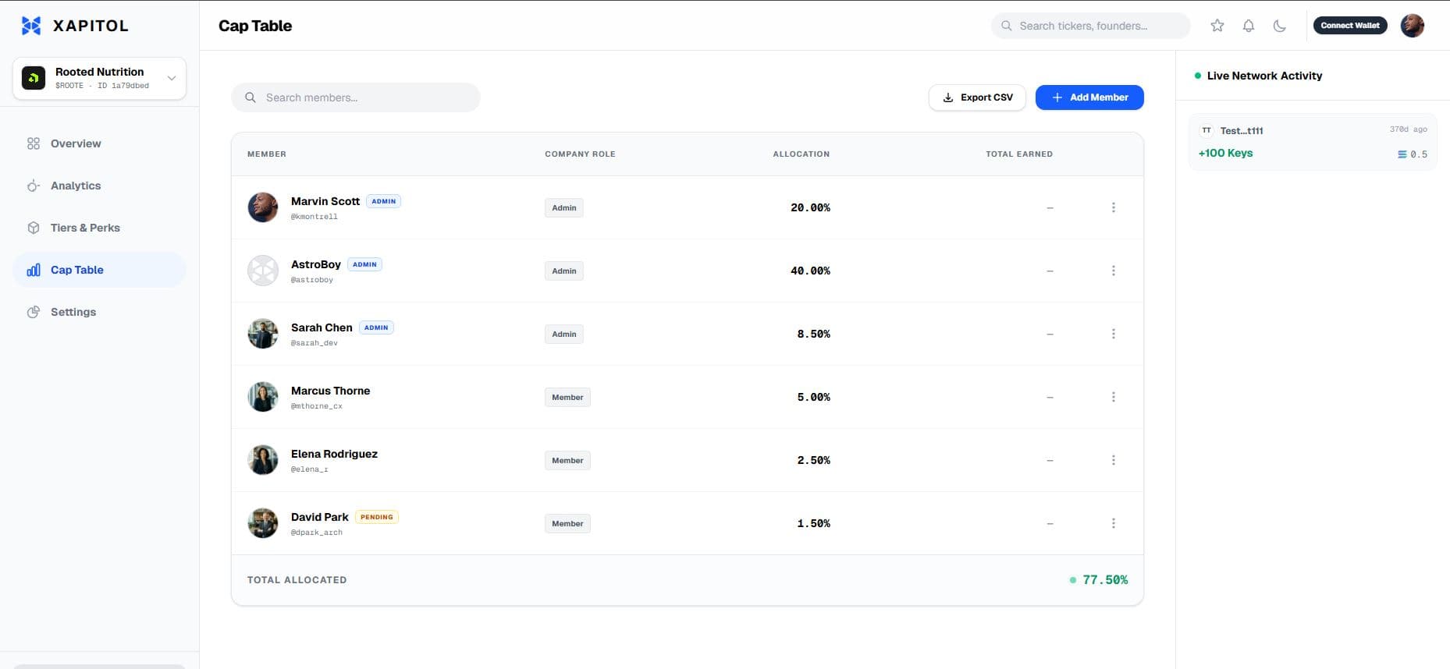Open notifications bell icon
The height and width of the screenshot is (669, 1450).
[1249, 26]
